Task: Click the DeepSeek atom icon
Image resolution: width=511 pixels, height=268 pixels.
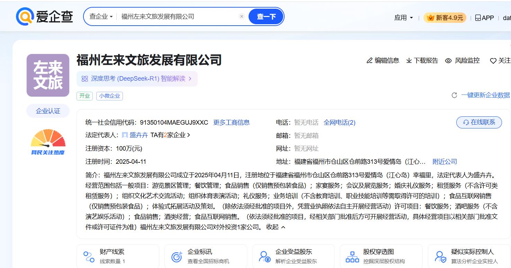Action: [x=85, y=79]
